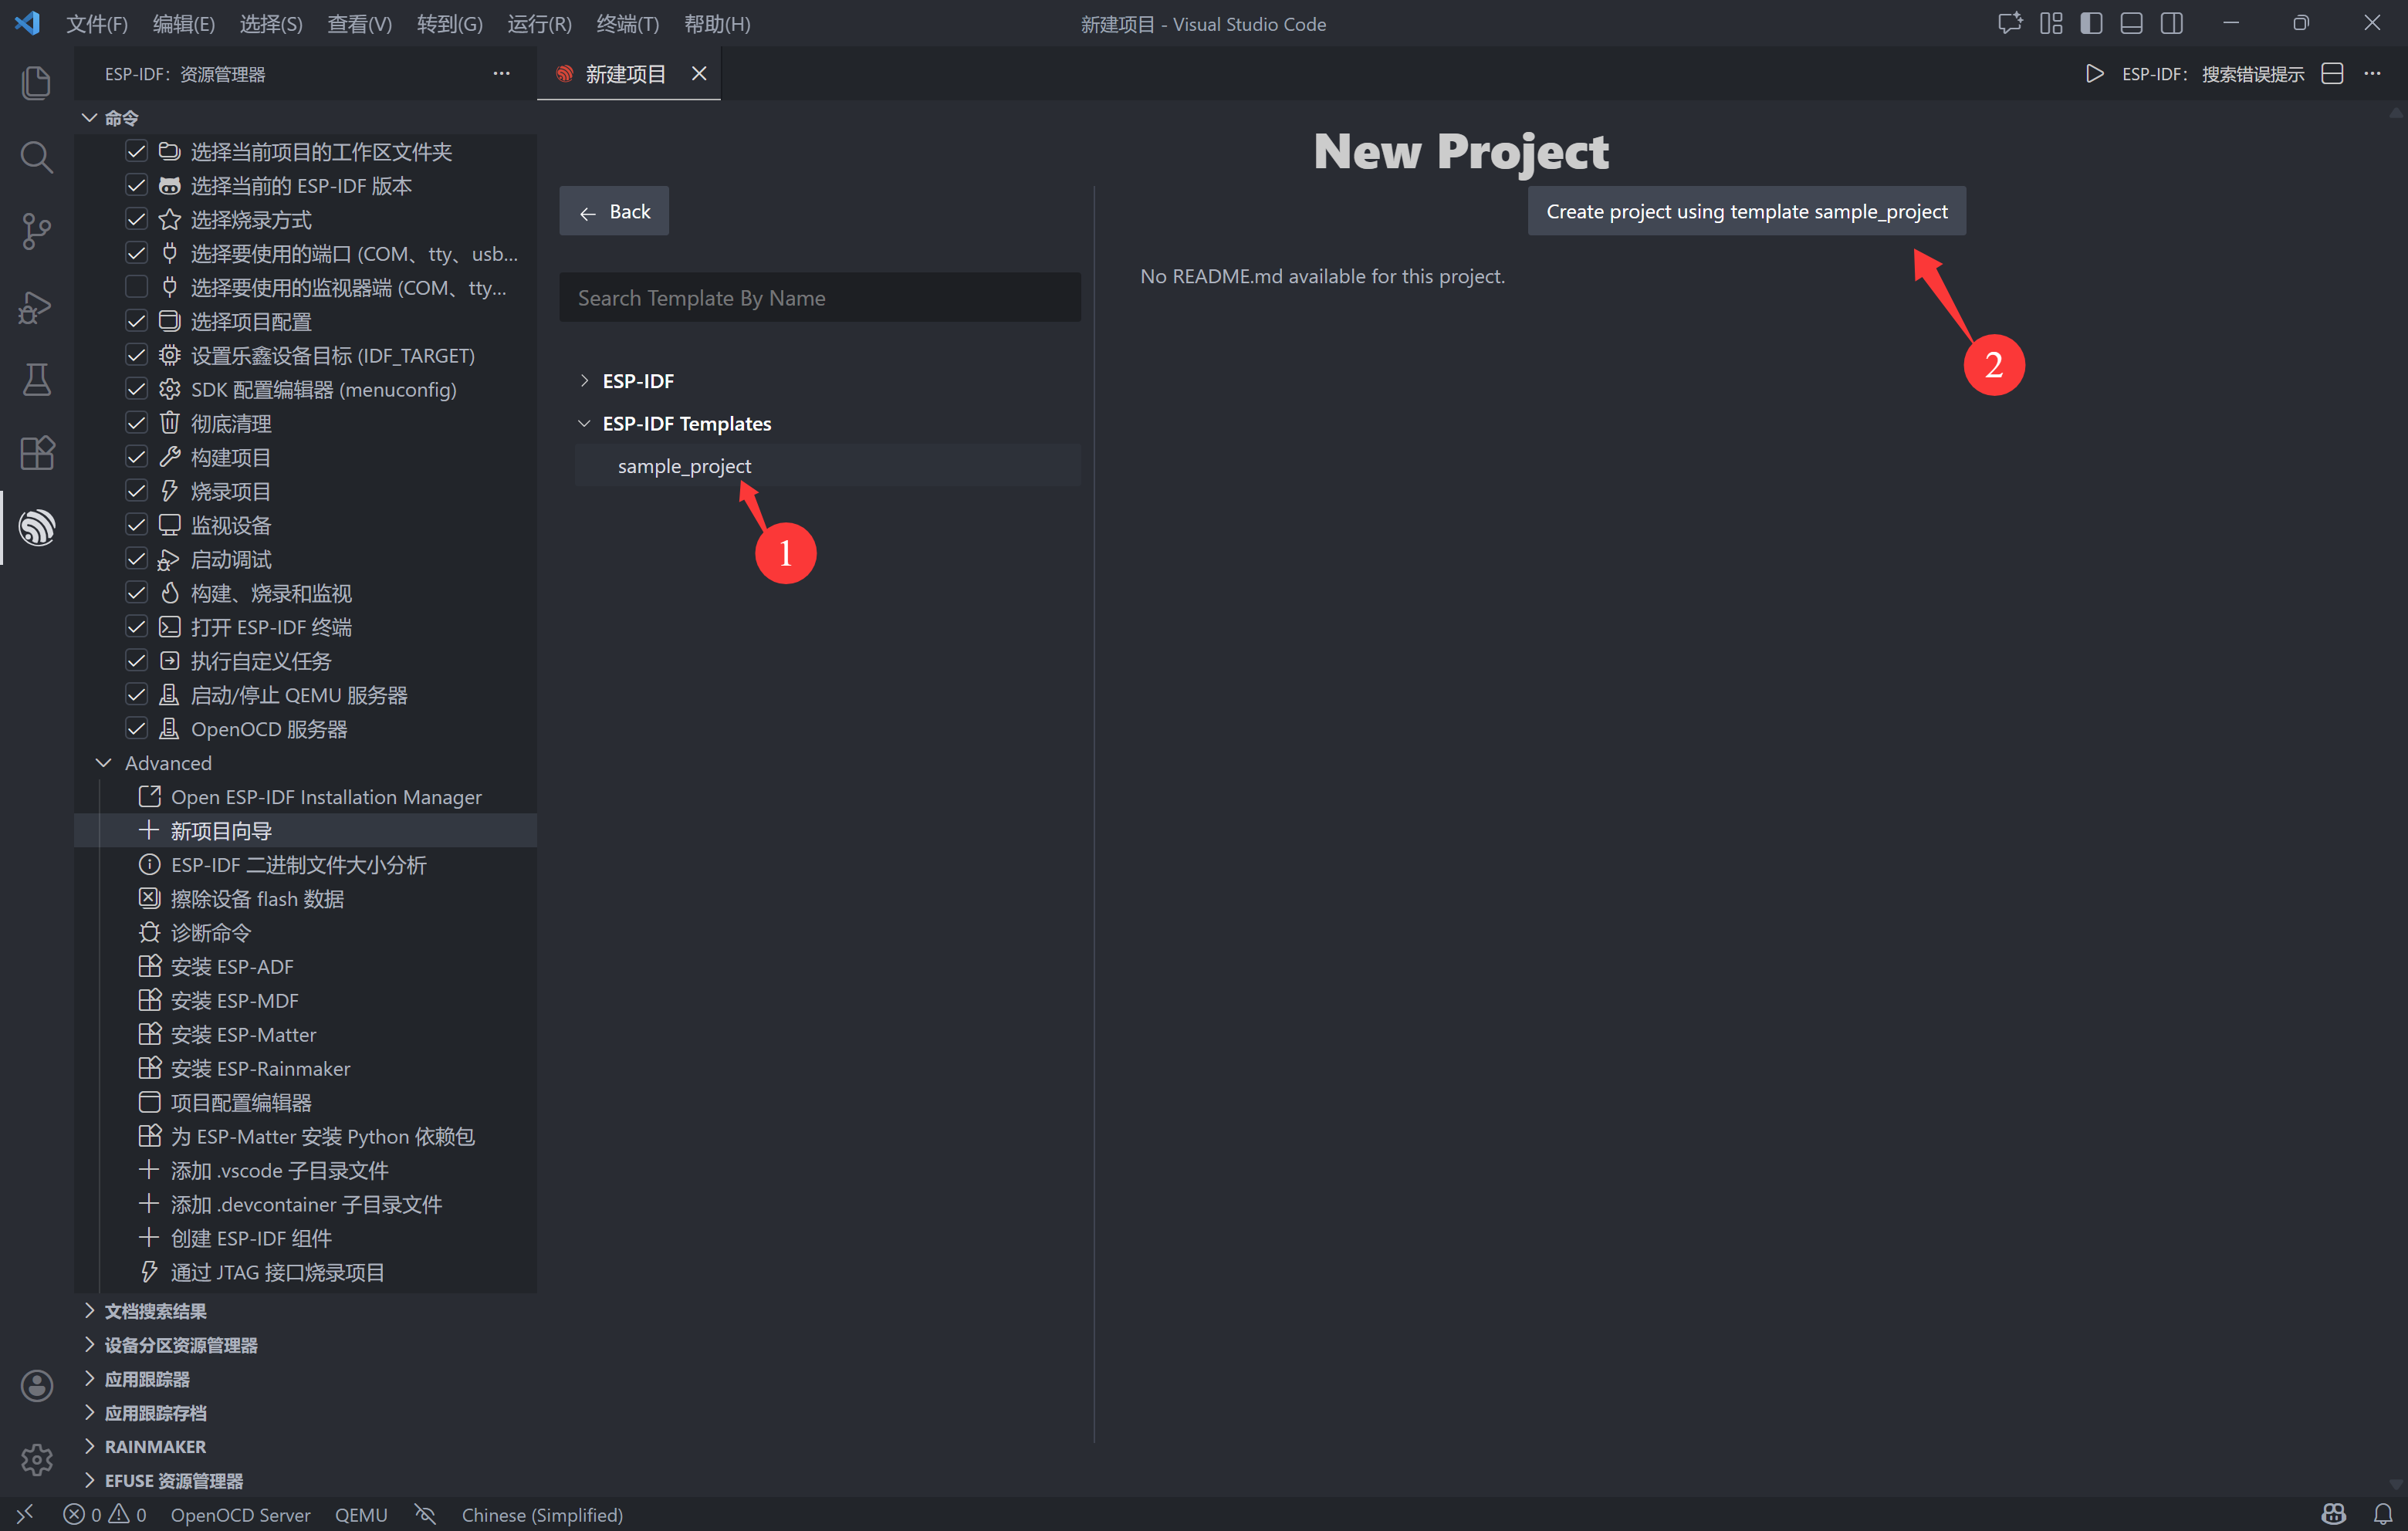Click the build project wrench icon
This screenshot has height=1531, width=2408.
(170, 457)
